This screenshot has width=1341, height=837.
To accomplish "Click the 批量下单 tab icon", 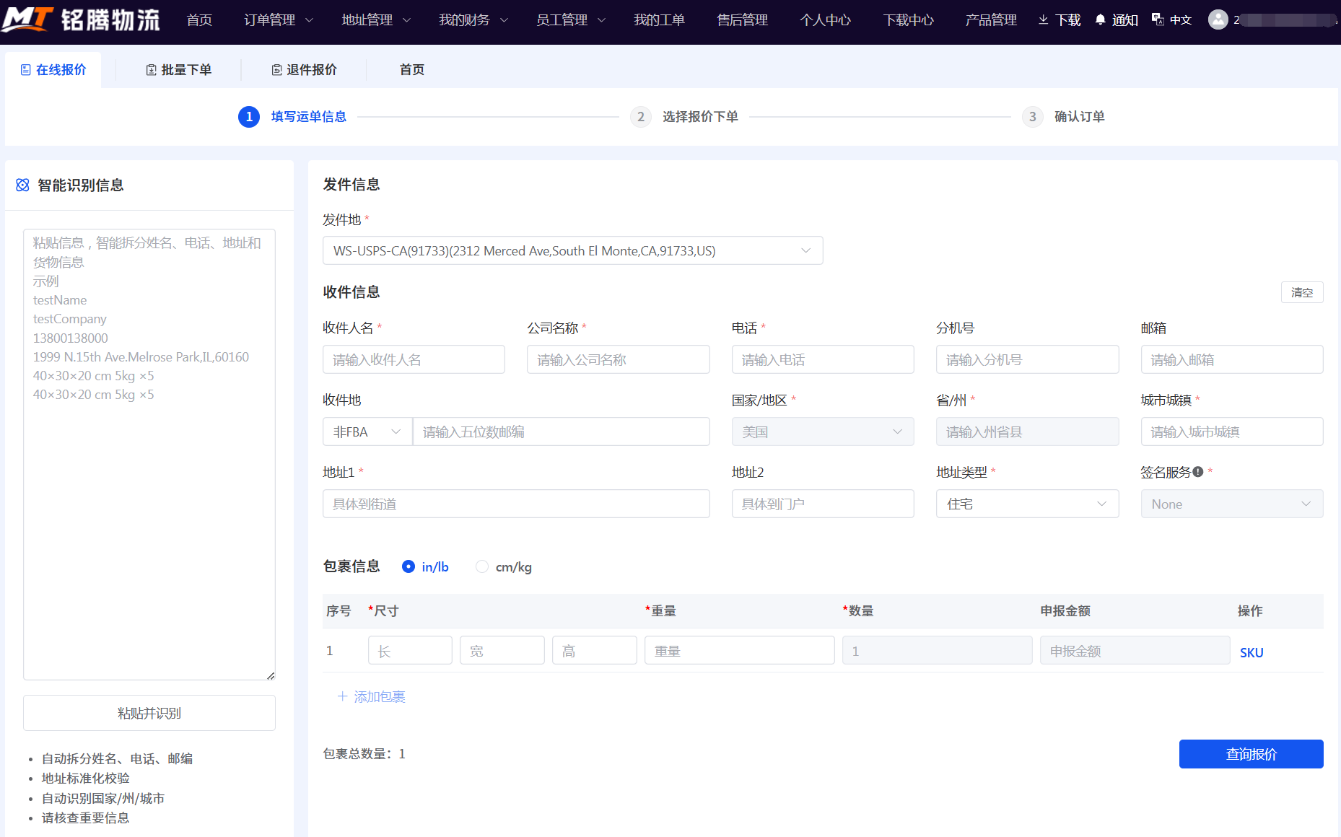I will point(151,70).
